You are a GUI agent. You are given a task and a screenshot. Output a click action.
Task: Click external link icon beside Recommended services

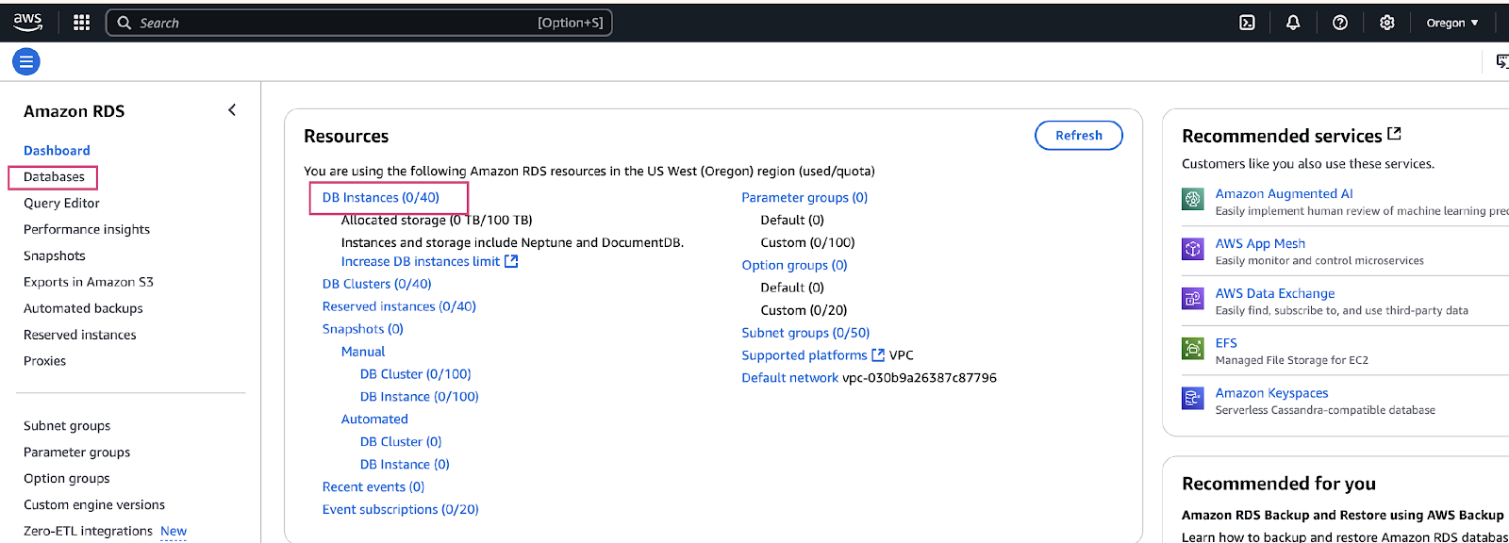tap(1395, 134)
